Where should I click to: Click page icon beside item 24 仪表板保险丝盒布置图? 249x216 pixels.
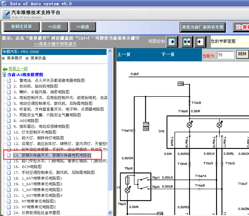pos(9,213)
